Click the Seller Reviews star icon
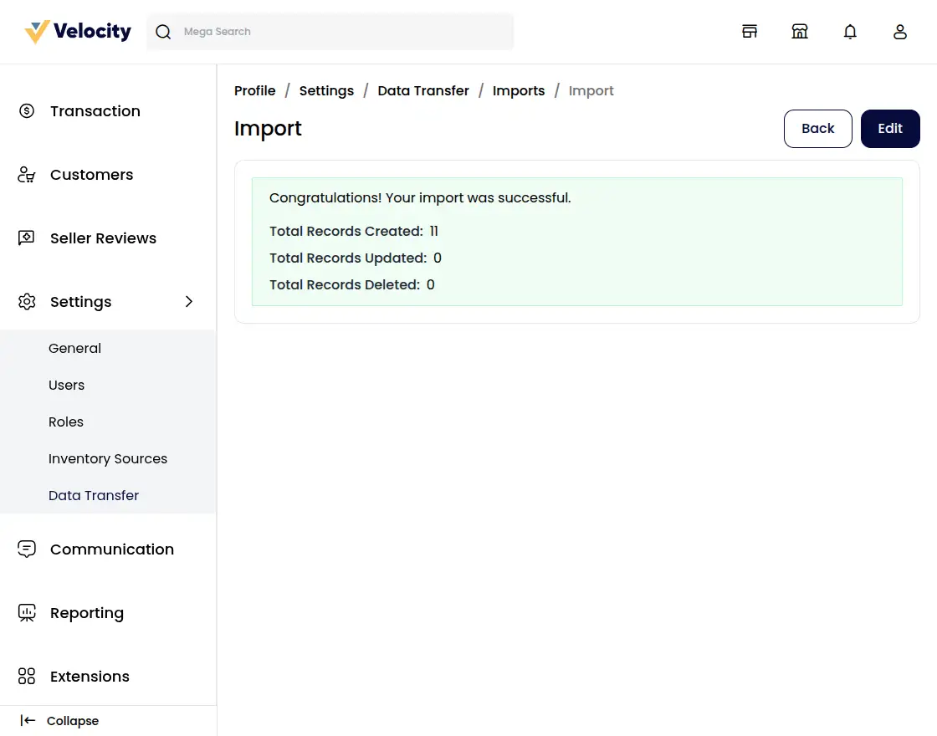This screenshot has height=736, width=937. tap(27, 238)
